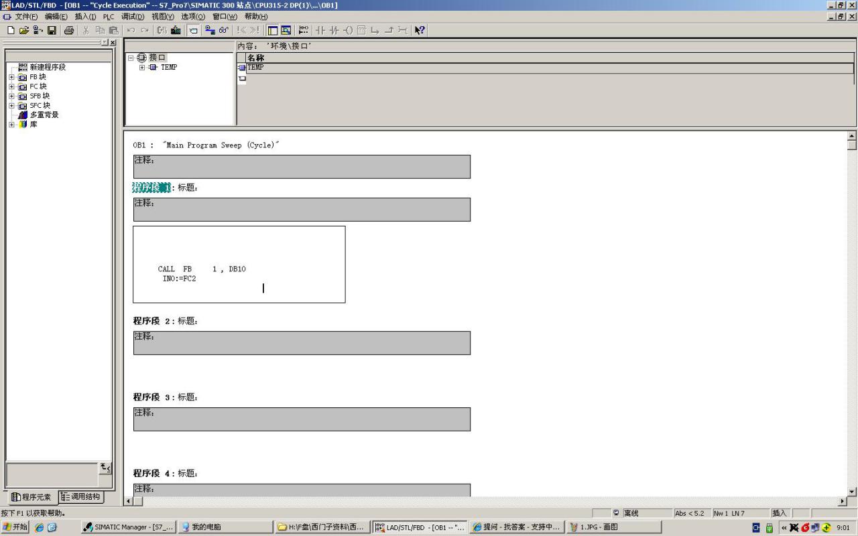Open the 窗口(W) menu
The width and height of the screenshot is (858, 536).
[225, 16]
